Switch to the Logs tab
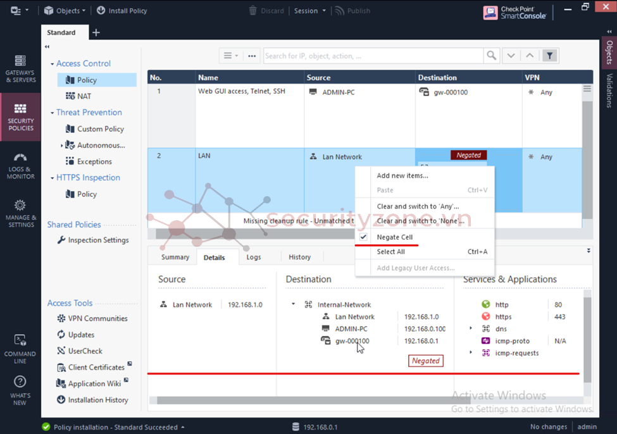The image size is (617, 434). [254, 257]
